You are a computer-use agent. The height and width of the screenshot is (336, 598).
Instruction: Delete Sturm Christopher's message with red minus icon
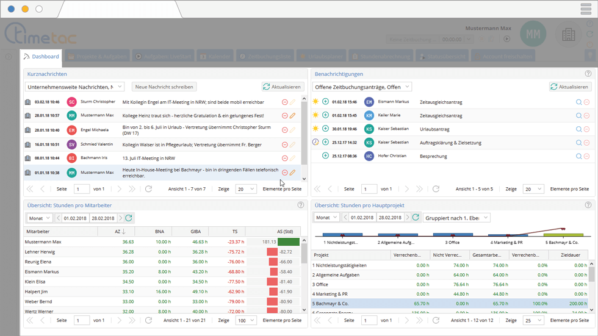(x=285, y=102)
